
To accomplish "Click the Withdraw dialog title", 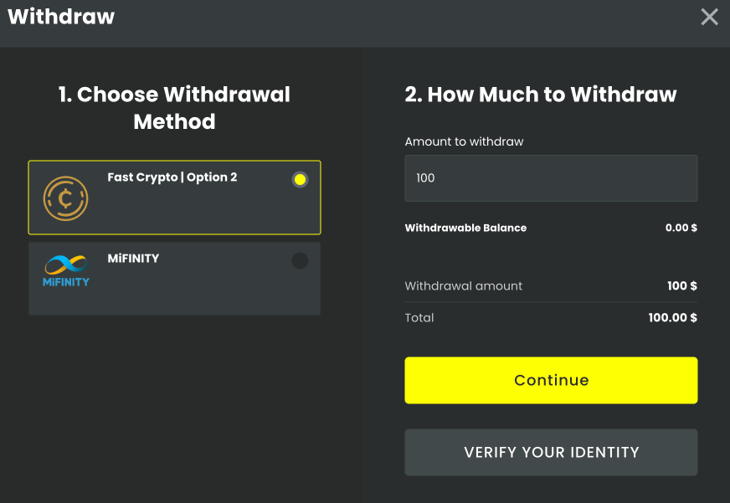I will coord(61,16).
